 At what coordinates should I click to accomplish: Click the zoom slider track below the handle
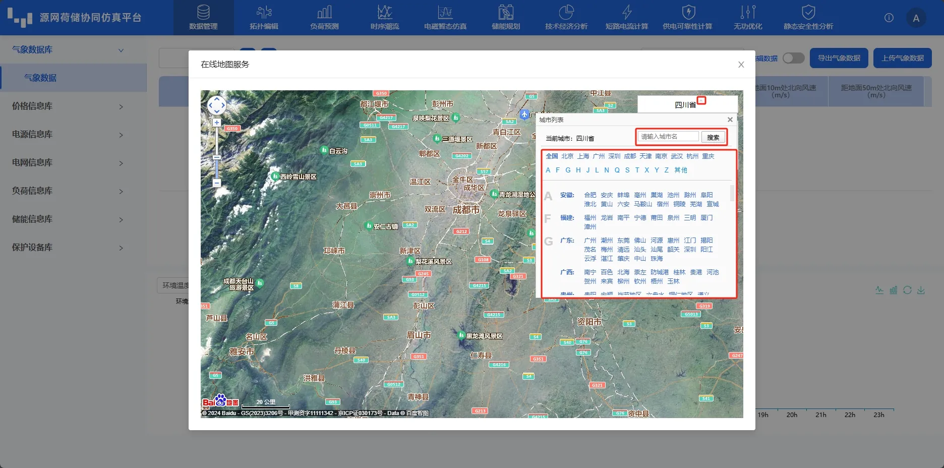pos(217,169)
